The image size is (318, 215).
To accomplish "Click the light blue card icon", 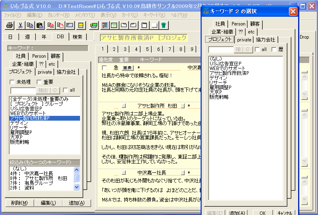I will tap(70, 25).
